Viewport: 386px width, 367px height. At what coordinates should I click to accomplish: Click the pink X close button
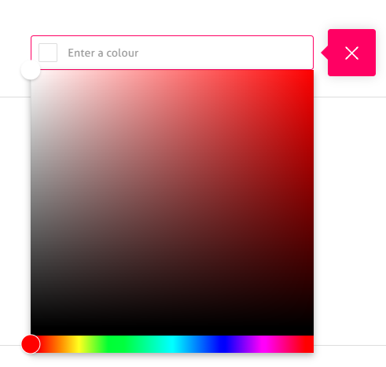tap(351, 53)
